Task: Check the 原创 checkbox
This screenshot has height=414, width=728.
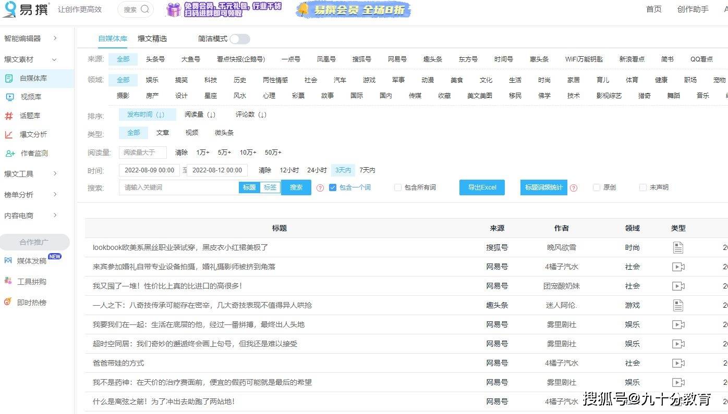Action: pyautogui.click(x=597, y=187)
